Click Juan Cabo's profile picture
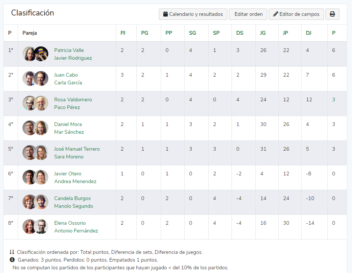Screen dimensions: 352x273 coord(29,78)
